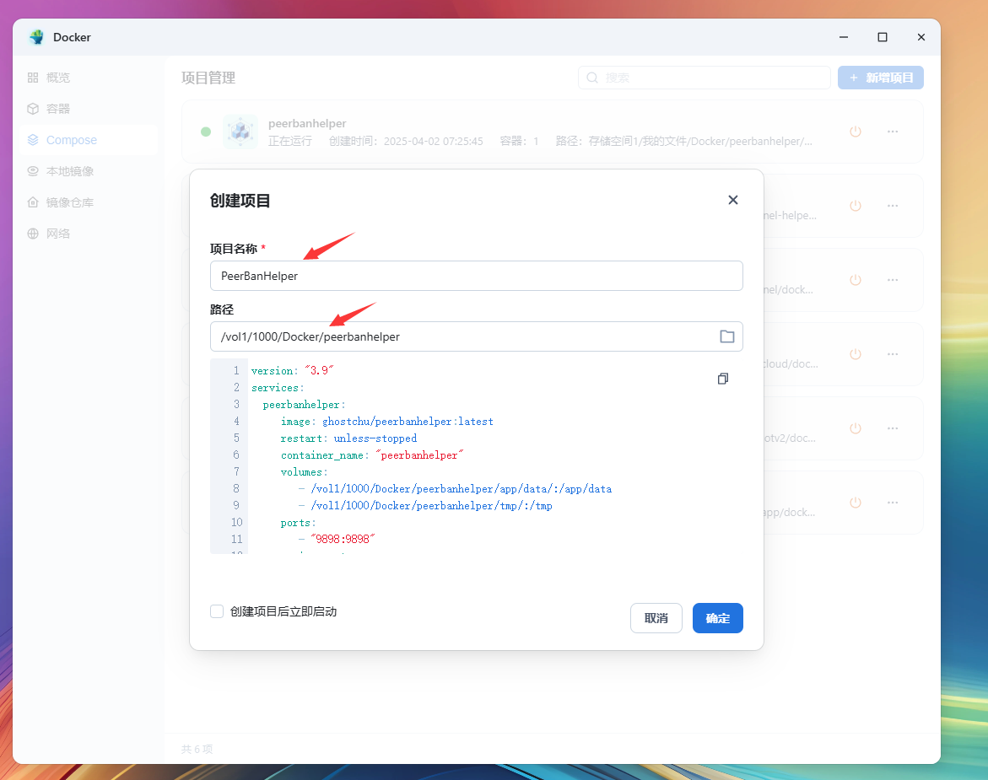
Task: Minimize the Docker window
Action: 844,37
